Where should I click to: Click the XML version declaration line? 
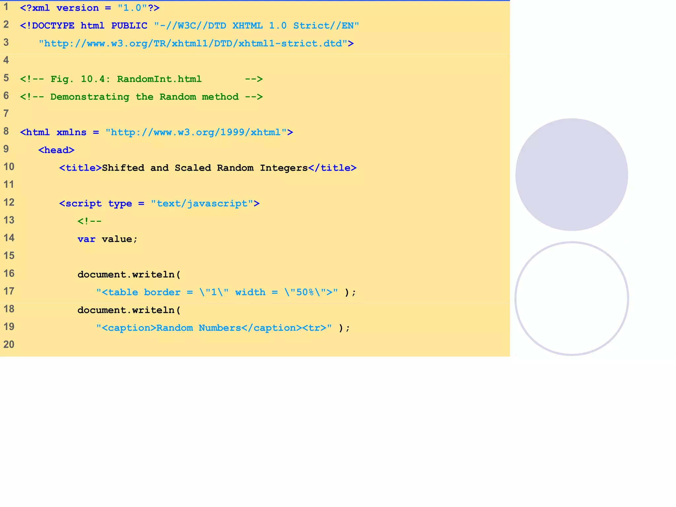89,8
